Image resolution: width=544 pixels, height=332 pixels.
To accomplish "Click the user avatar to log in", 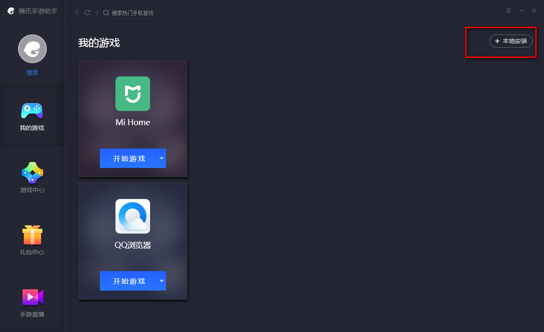I will click(32, 49).
